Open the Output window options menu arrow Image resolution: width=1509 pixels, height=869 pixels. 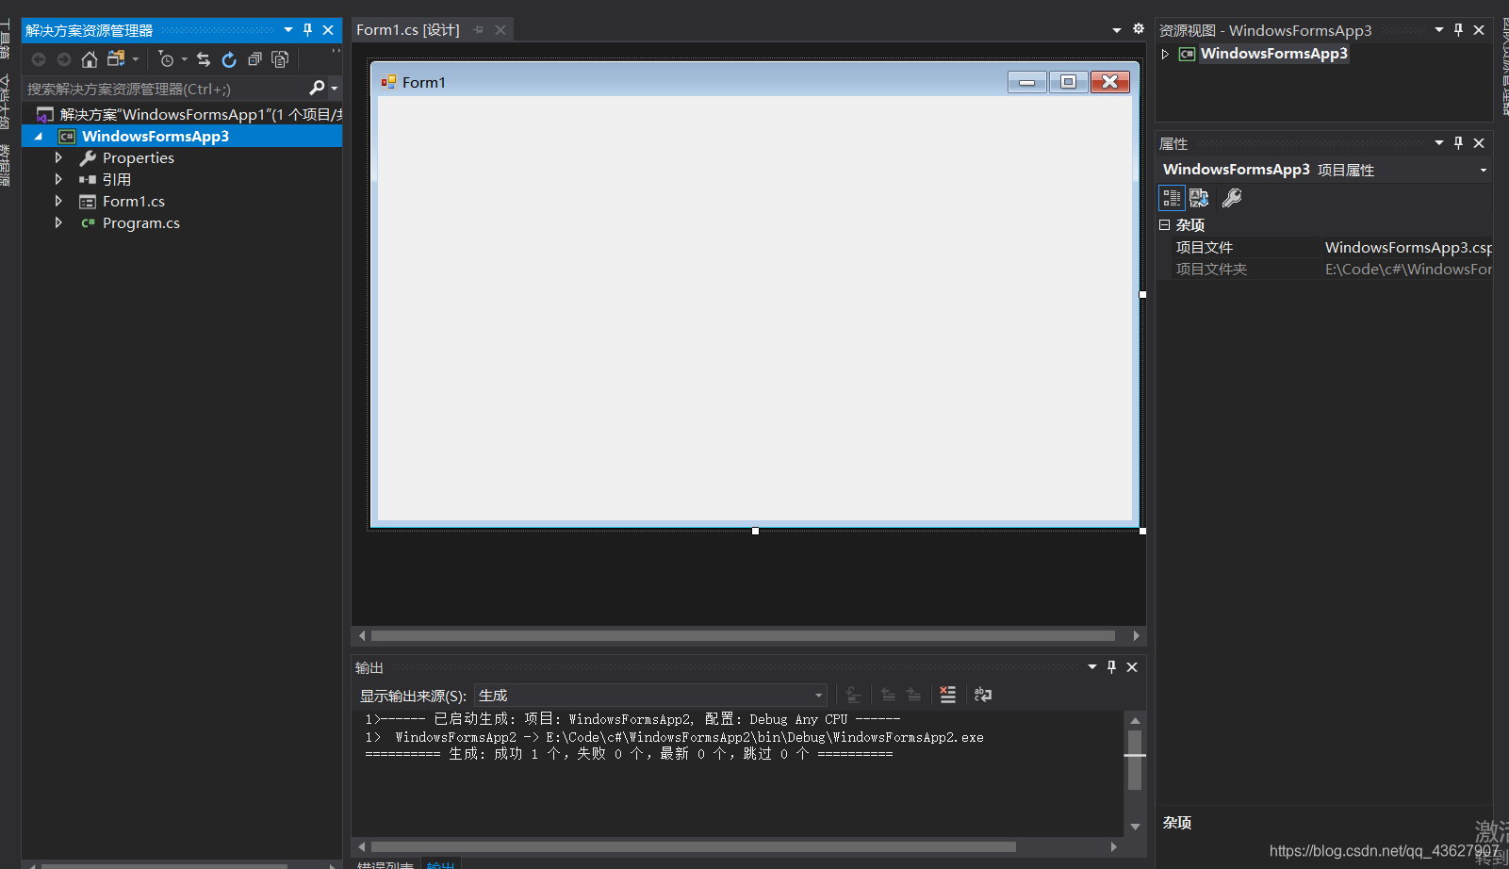(1092, 666)
